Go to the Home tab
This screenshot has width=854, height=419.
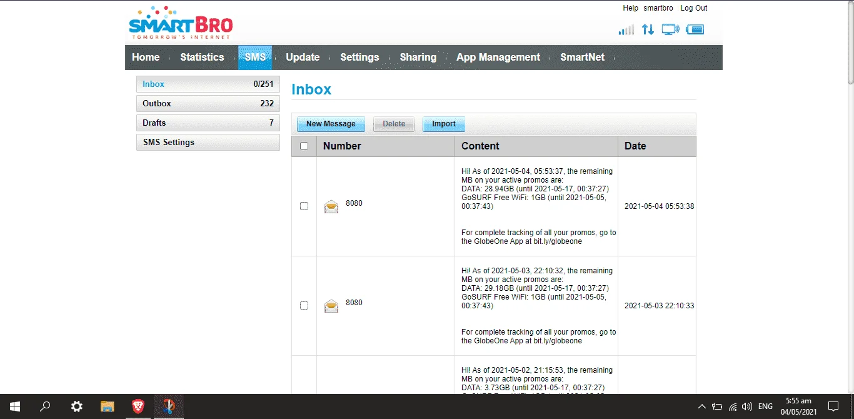click(x=146, y=57)
